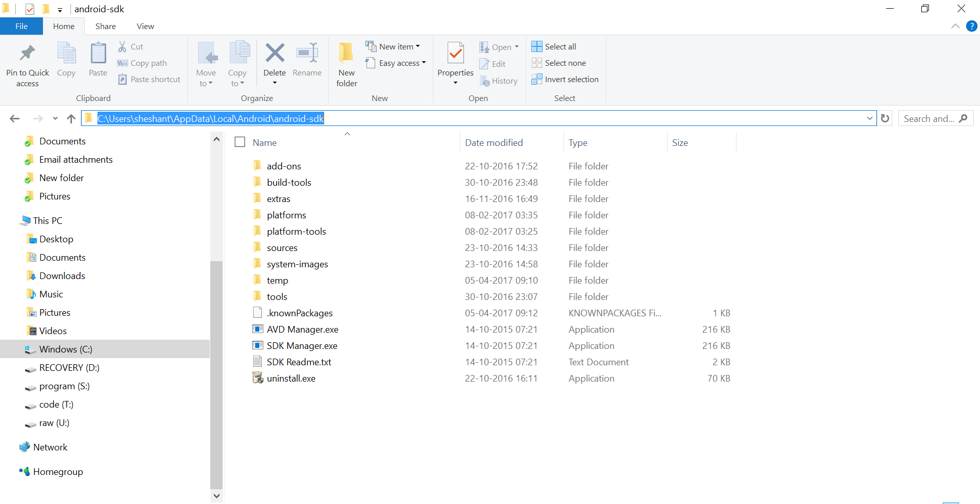Select the platform-tools folder in the list
Screen dimensions: 980x504
[296, 232]
